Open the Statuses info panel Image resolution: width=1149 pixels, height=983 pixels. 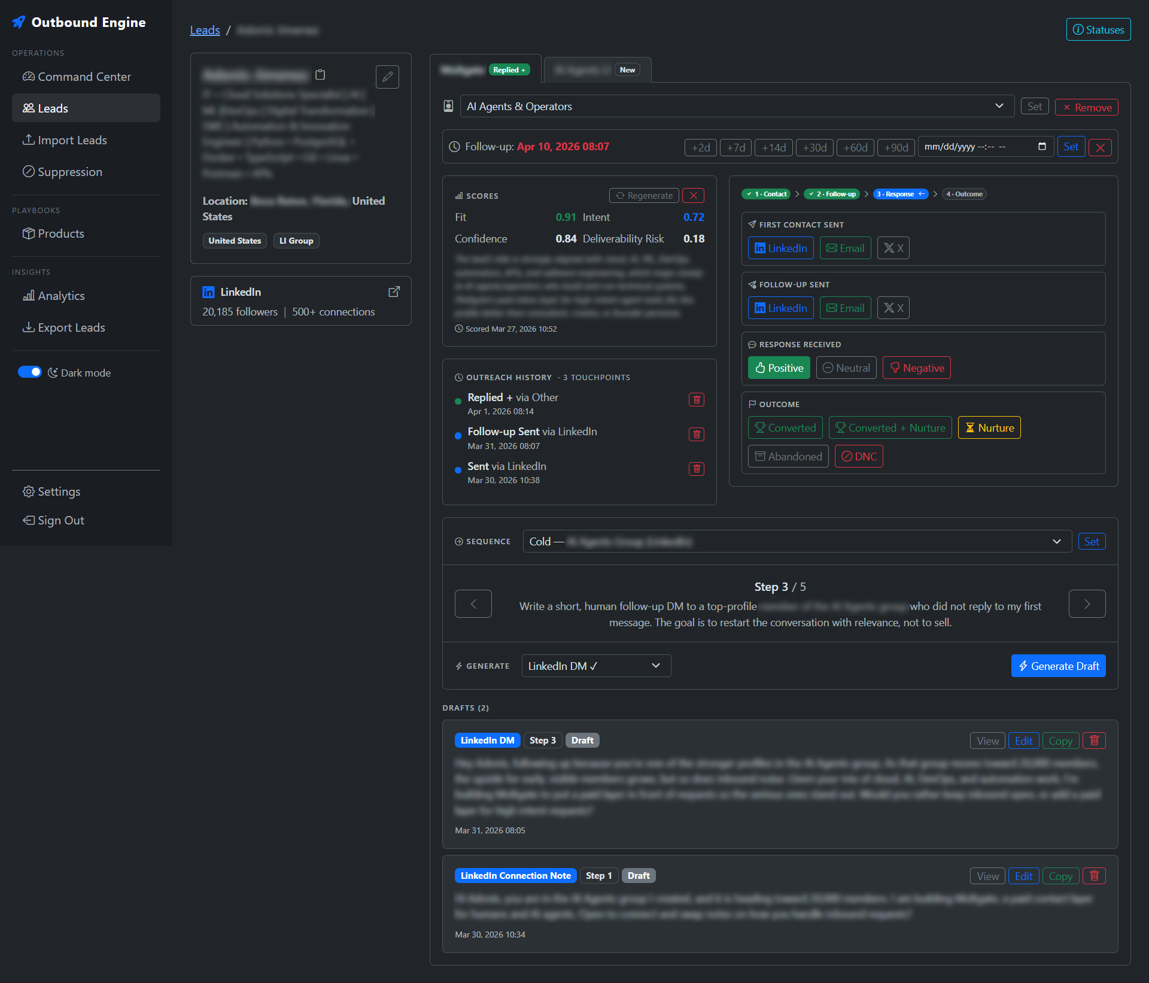[x=1098, y=29]
